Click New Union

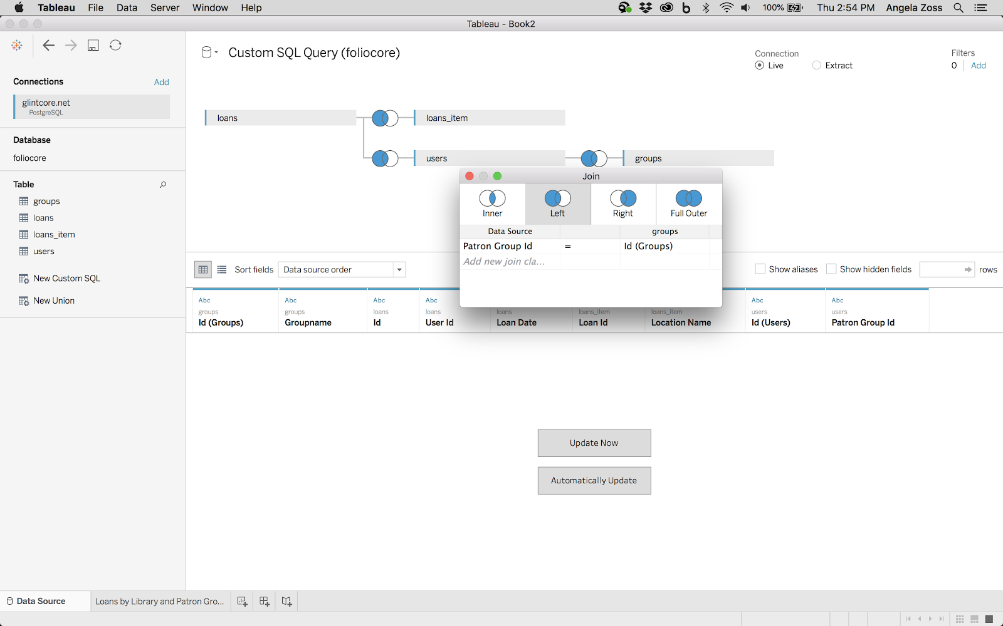click(x=54, y=301)
